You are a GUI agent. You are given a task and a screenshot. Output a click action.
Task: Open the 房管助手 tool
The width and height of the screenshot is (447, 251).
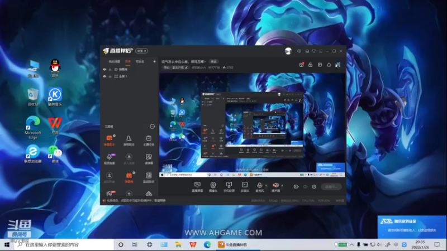(x=129, y=140)
